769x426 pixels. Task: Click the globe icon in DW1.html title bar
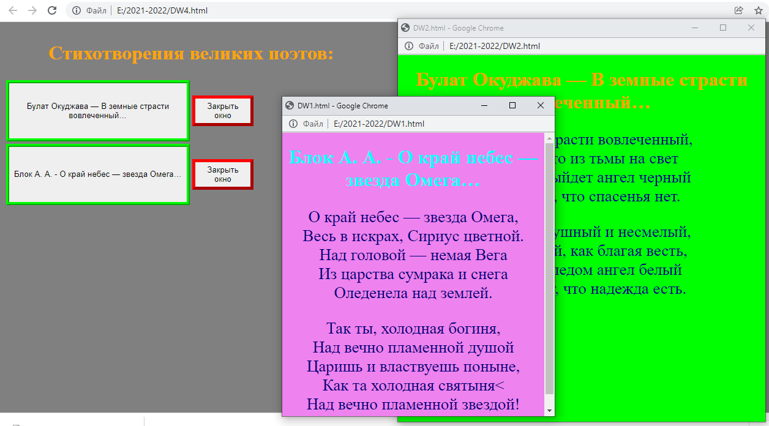pos(290,106)
